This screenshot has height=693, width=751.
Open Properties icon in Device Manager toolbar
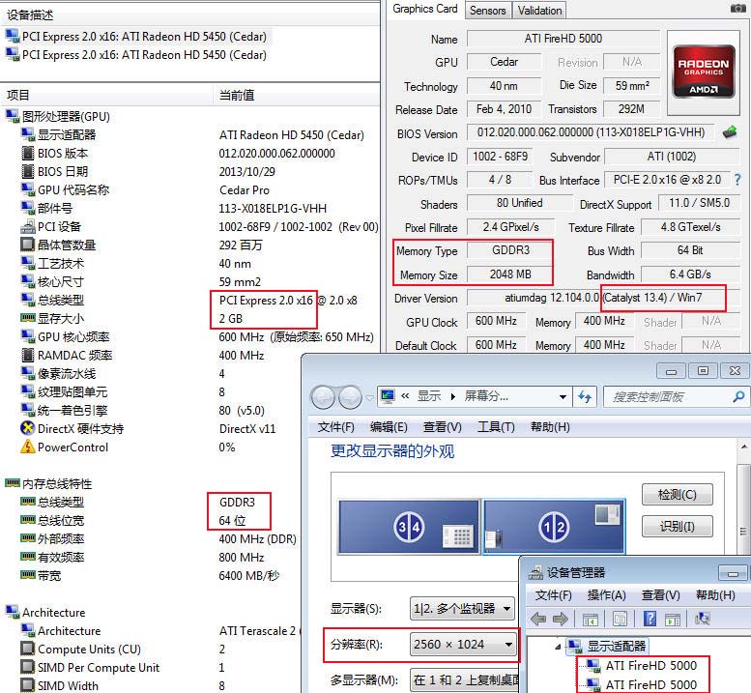click(x=620, y=619)
